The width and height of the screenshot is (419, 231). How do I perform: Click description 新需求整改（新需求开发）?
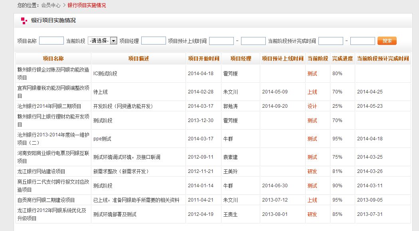(x=122, y=171)
